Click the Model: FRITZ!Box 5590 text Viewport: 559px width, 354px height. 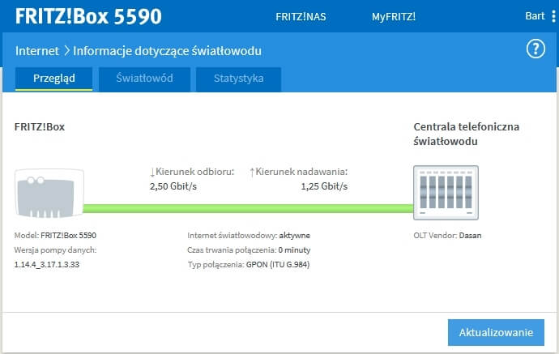coord(55,235)
